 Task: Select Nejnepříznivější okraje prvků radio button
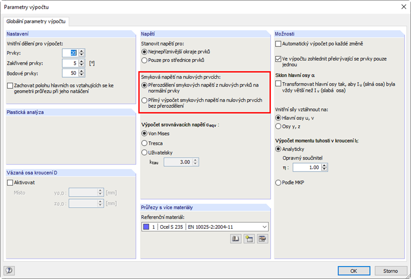[144, 52]
